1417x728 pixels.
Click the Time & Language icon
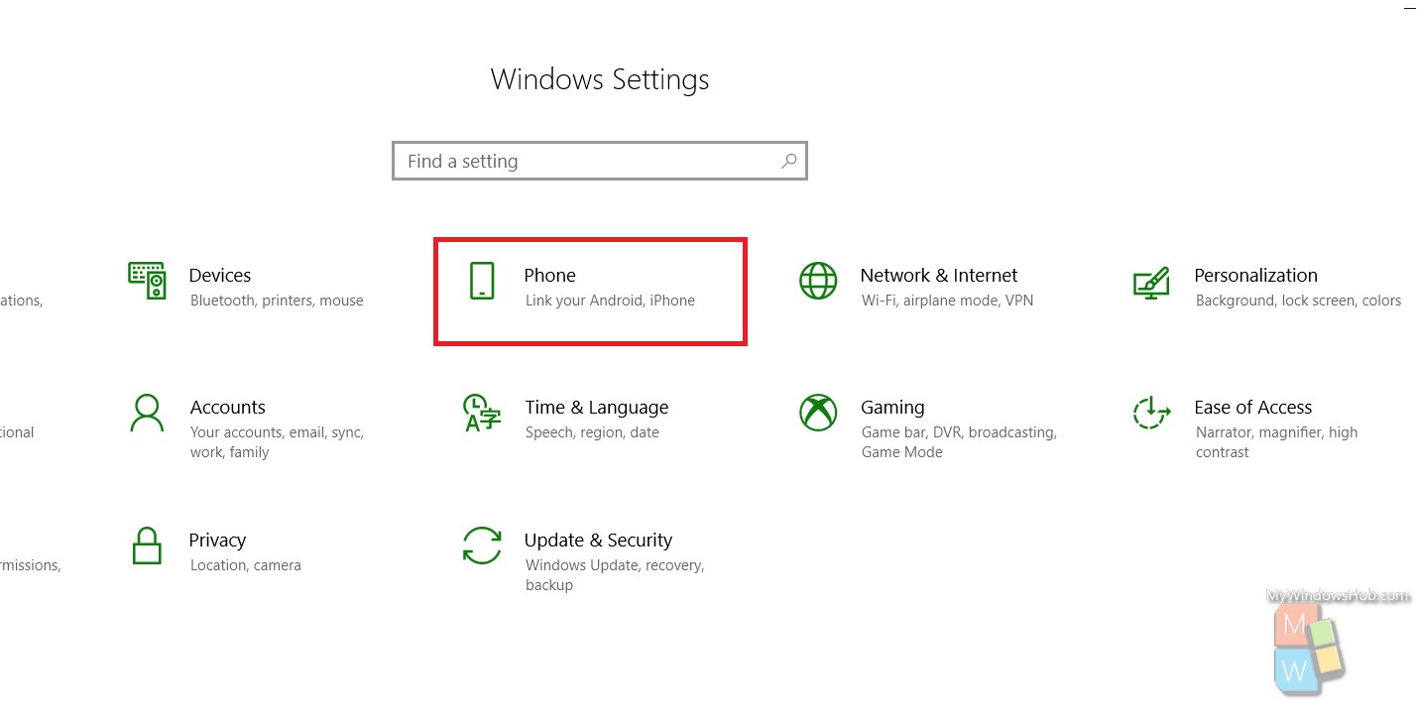point(483,413)
